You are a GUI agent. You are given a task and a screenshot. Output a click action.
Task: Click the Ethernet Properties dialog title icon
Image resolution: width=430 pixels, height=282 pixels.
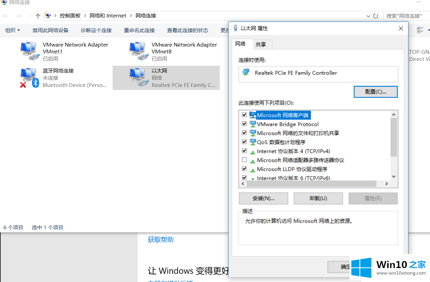[x=235, y=28]
